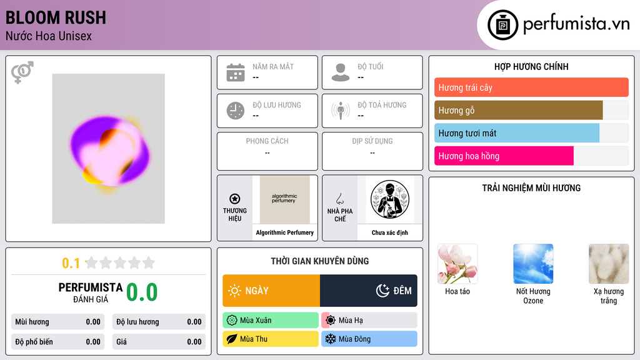Screen dimensions: 640x360
Task: Click the Bloom Rush perfume product image
Action: click(x=109, y=149)
